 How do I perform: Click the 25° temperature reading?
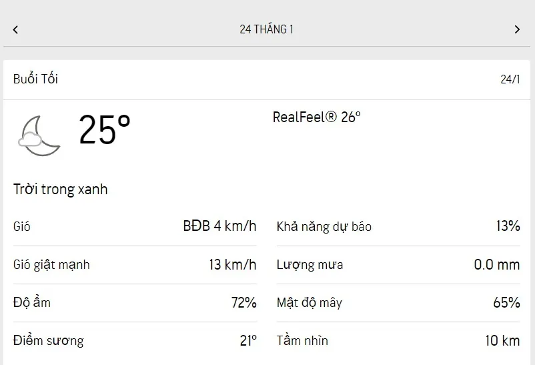(105, 129)
